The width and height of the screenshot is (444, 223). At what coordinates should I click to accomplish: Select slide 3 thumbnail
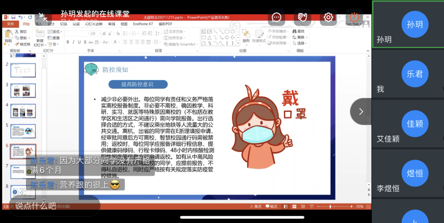coord(23,90)
